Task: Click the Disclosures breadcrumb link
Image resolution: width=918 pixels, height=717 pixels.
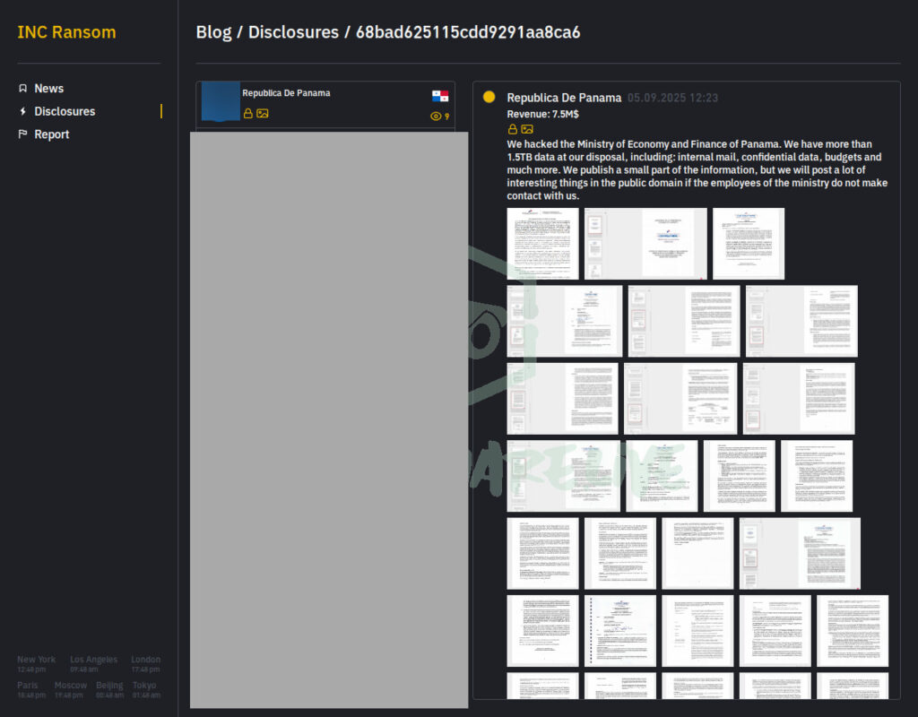Action: pos(293,32)
